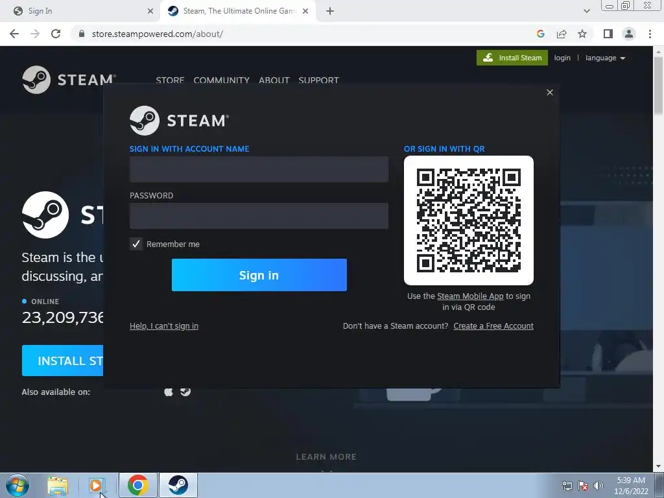The width and height of the screenshot is (664, 498).
Task: Open Create a Free Account link
Action: coord(493,326)
